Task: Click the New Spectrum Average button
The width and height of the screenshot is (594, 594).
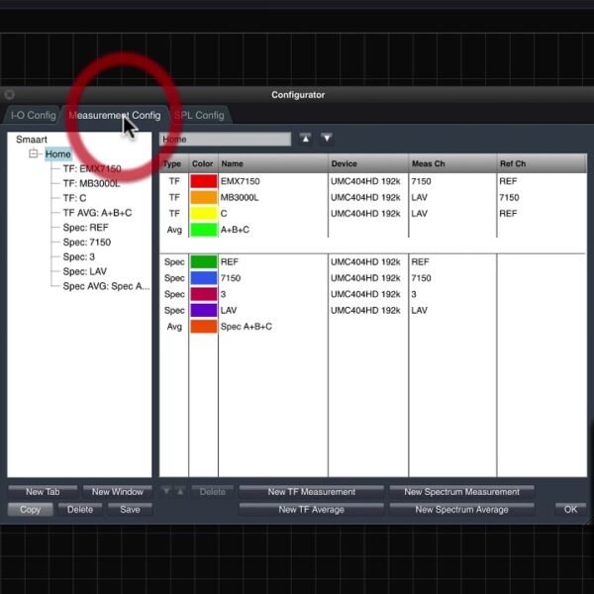Action: coord(461,510)
